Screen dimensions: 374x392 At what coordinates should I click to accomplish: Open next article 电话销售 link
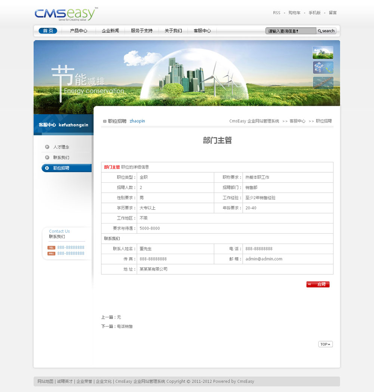[125, 326]
